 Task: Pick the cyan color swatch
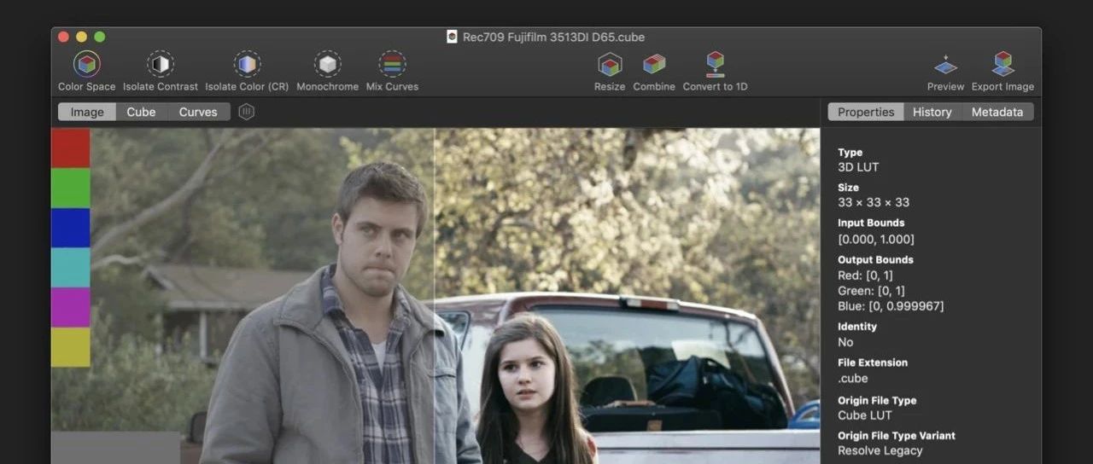click(70, 267)
